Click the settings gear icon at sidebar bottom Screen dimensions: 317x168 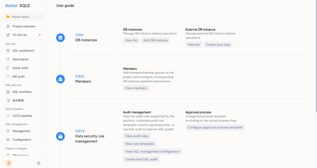(38, 163)
